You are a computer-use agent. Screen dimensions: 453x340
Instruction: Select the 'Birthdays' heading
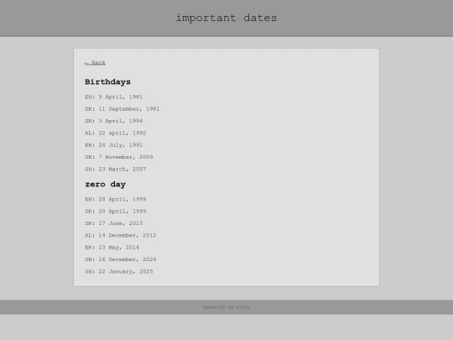107,82
